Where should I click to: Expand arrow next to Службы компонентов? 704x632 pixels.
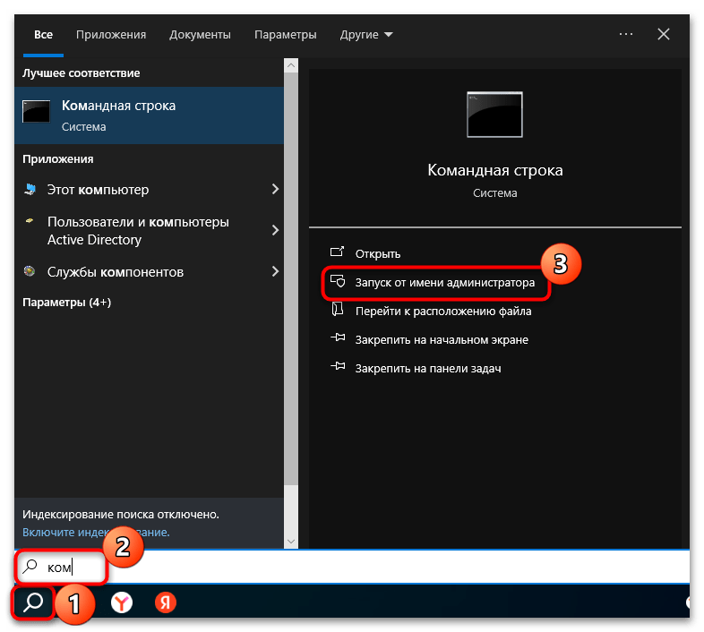[x=275, y=272]
